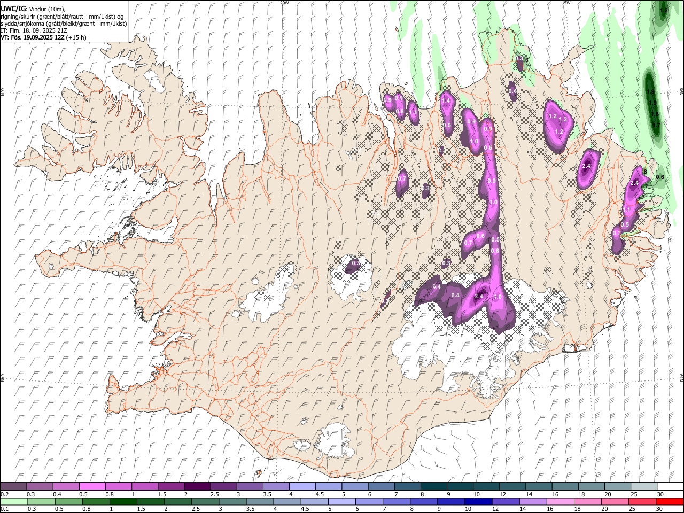
Task: Click the rain legend swatch between 2.5 and 3
Action: pos(205,502)
